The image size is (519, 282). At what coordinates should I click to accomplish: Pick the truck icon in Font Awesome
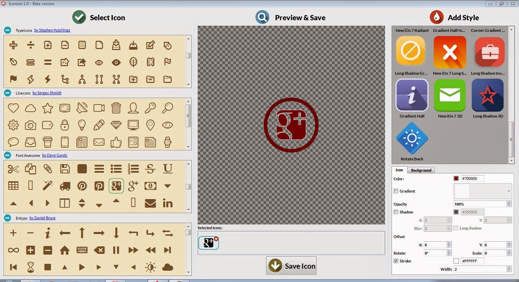65,186
